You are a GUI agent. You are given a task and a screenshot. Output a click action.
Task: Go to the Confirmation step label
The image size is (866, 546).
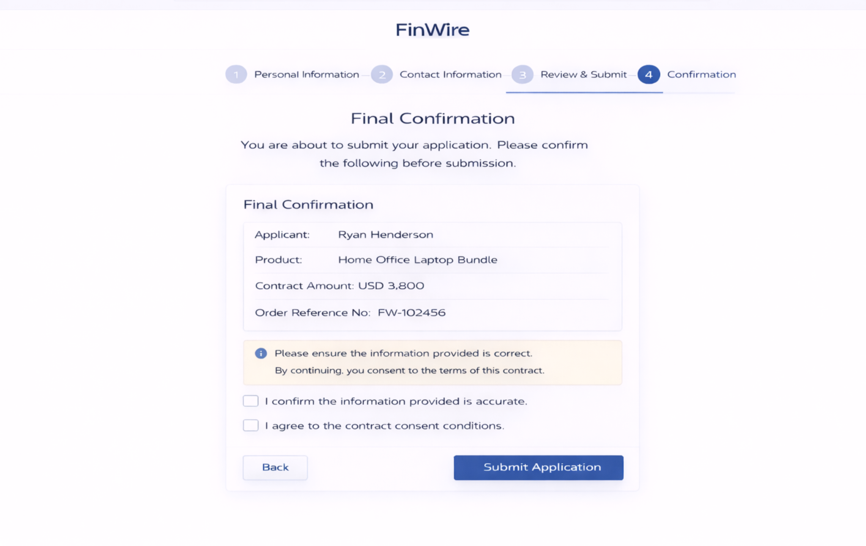[x=702, y=74]
